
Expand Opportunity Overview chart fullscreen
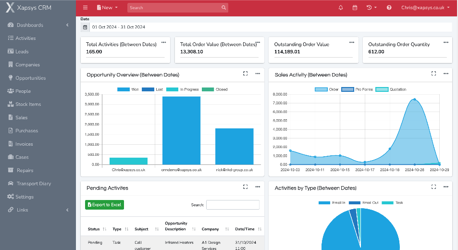pyautogui.click(x=246, y=74)
